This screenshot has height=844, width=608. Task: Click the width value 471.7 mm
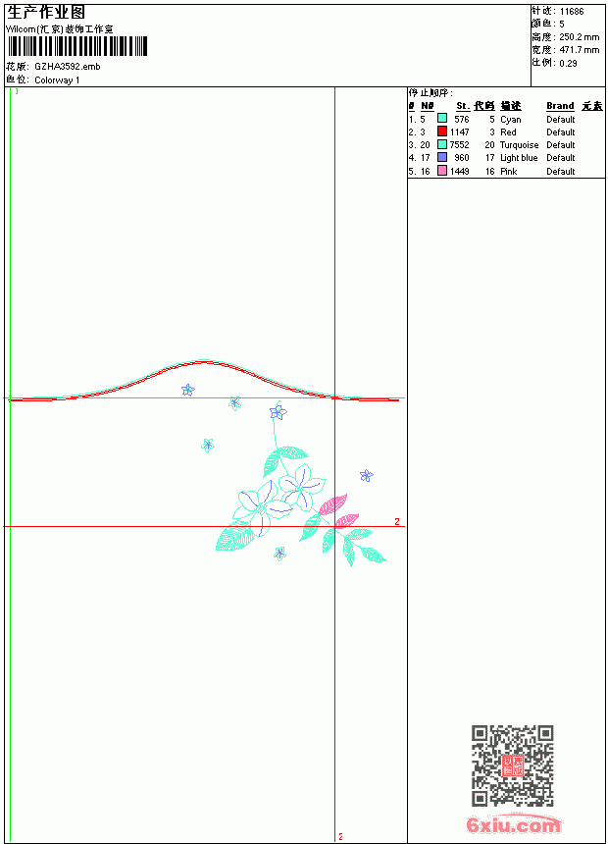[579, 50]
